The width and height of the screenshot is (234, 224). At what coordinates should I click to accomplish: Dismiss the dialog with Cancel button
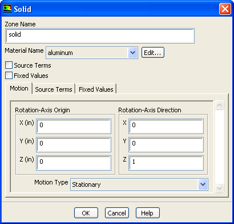tap(117, 213)
